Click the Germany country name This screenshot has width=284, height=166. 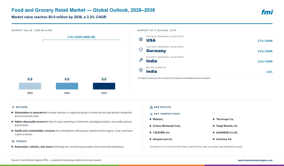156,51
